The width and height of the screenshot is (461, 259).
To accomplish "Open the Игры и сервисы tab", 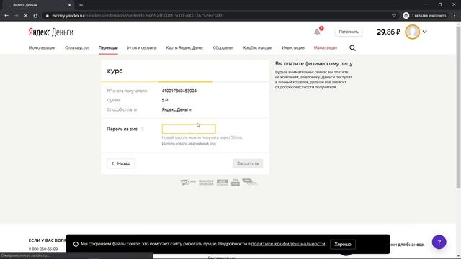I will click(142, 48).
